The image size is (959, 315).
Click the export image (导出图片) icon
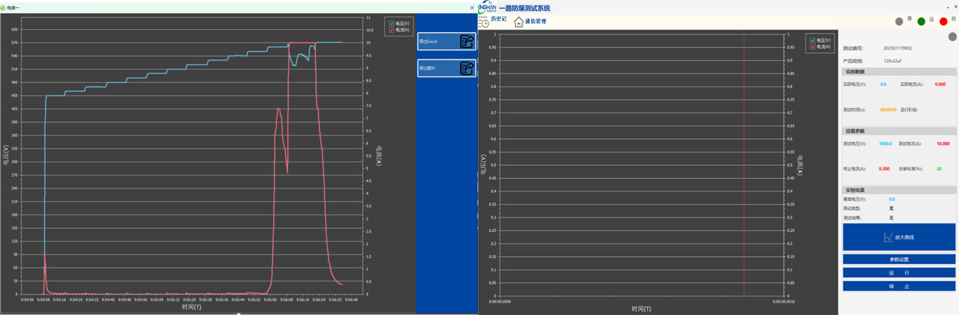point(466,68)
